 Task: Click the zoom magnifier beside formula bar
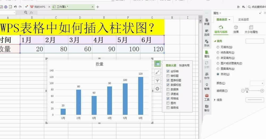26,12
